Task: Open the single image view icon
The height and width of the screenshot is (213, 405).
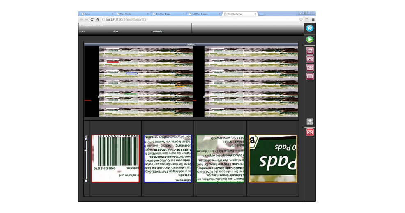Action: pos(310,60)
